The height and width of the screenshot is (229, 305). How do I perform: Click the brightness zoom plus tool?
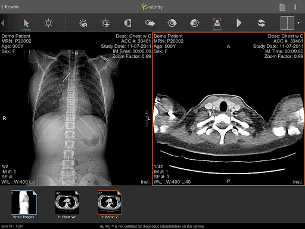coord(105,23)
